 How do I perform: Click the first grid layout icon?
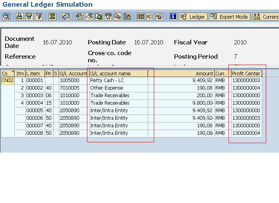click(141, 17)
